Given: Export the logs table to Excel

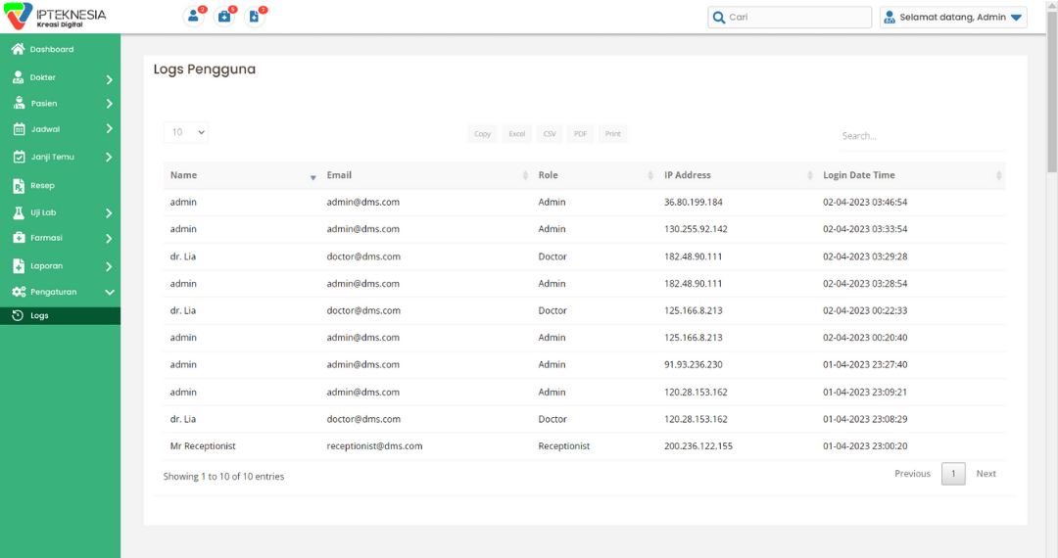Looking at the screenshot, I should 516,134.
